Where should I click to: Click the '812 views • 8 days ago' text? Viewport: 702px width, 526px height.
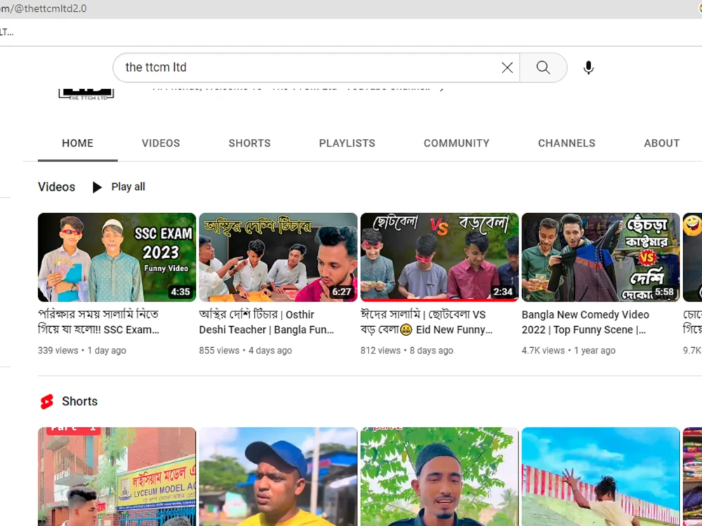(x=406, y=351)
